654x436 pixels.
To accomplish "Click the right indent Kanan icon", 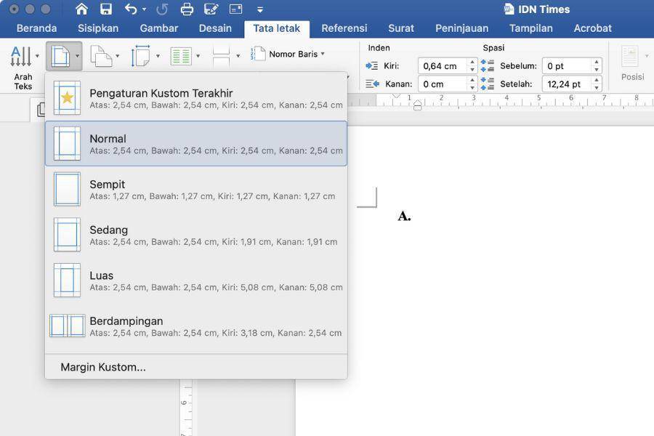I will (x=372, y=84).
